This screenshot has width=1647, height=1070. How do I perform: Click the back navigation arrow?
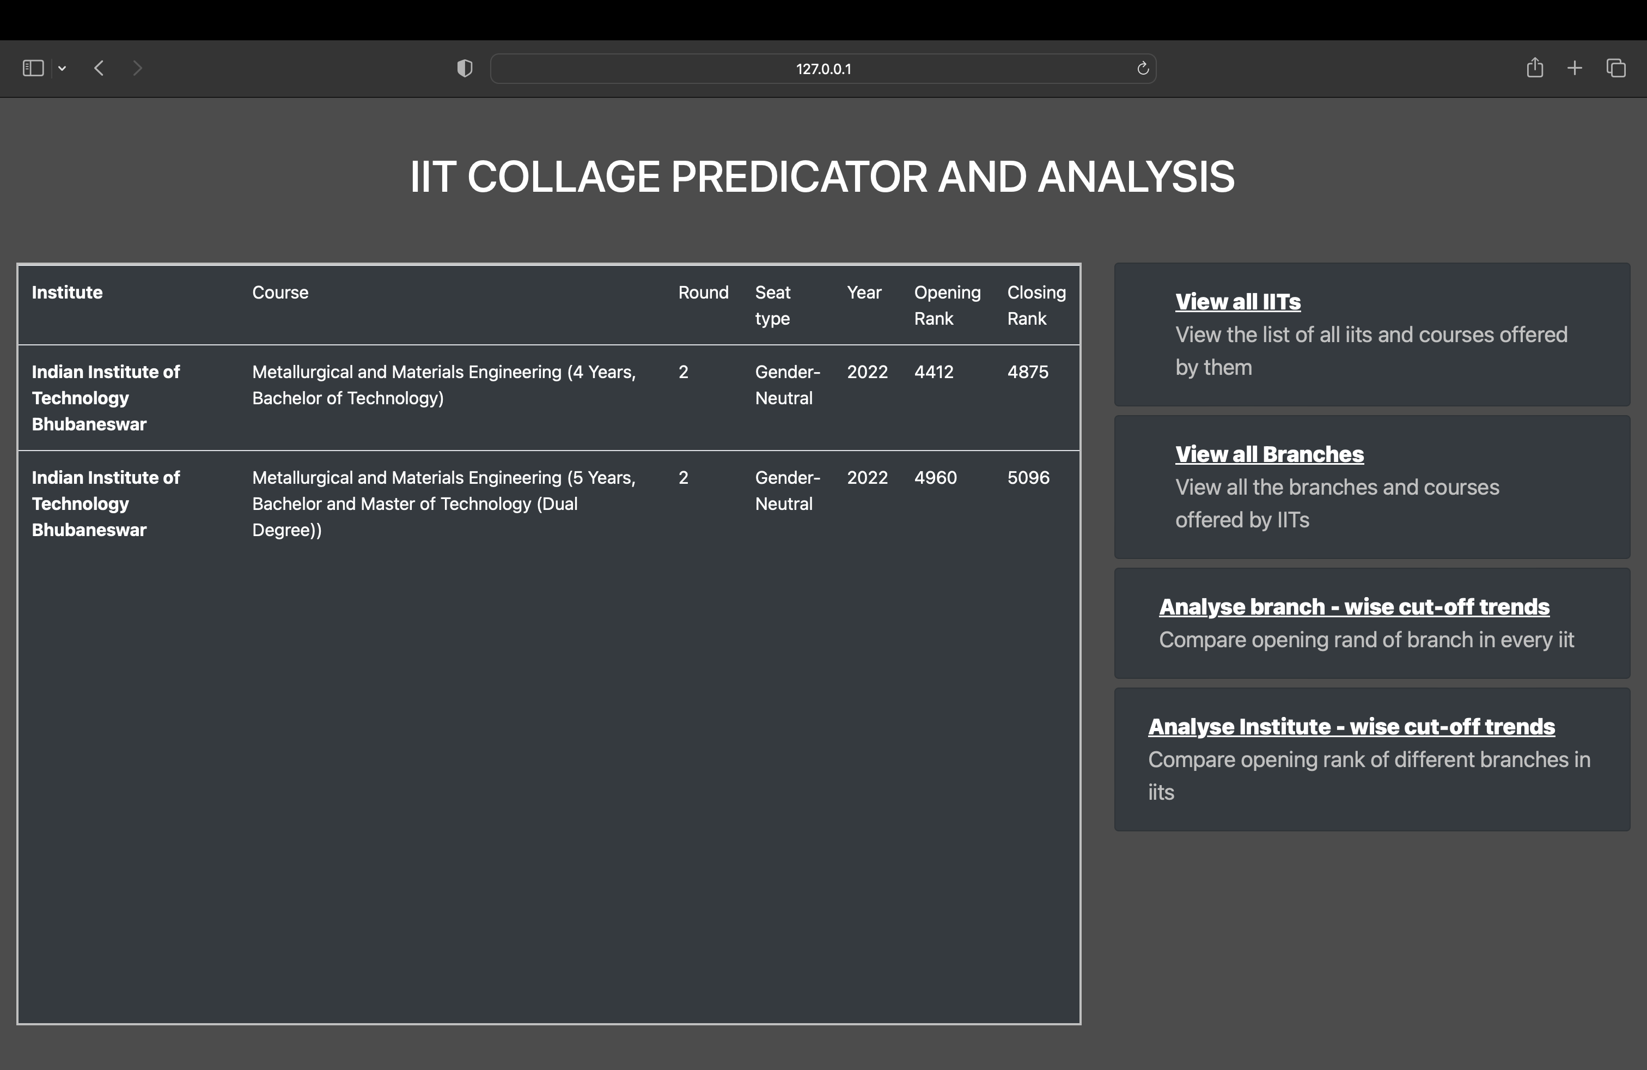pos(99,68)
